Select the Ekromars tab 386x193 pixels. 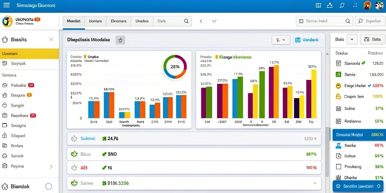pos(118,21)
